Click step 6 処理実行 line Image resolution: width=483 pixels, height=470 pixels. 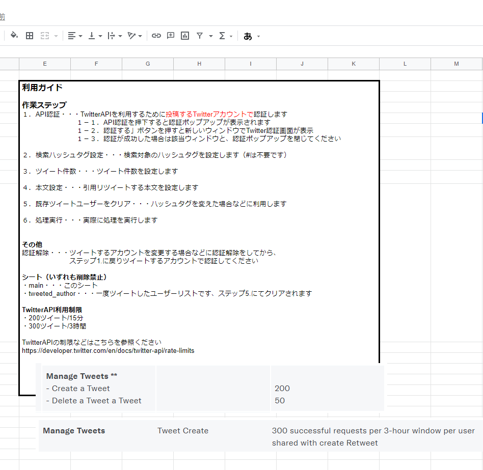tap(91, 220)
